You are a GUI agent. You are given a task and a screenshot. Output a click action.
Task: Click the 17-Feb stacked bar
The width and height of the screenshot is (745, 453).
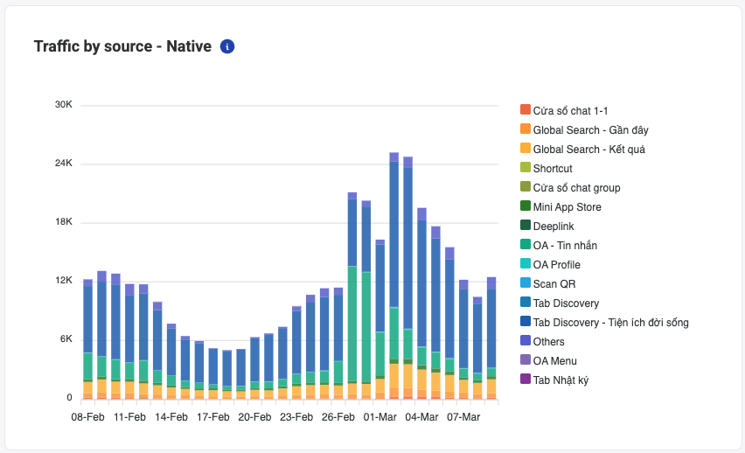click(x=212, y=373)
